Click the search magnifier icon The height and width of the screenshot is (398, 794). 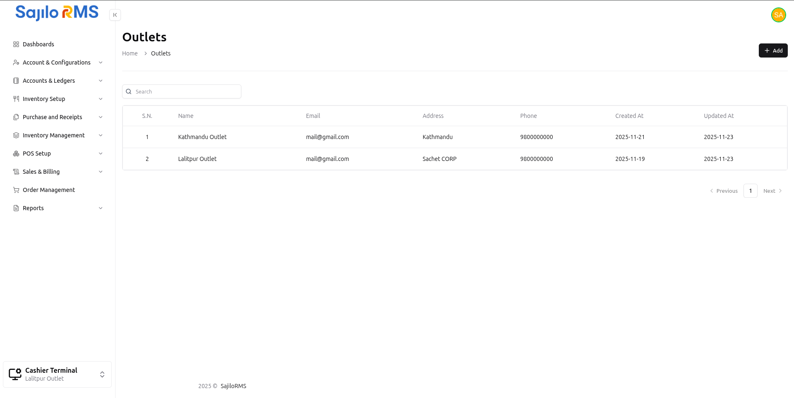[128, 91]
